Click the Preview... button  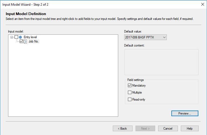click(x=185, y=113)
